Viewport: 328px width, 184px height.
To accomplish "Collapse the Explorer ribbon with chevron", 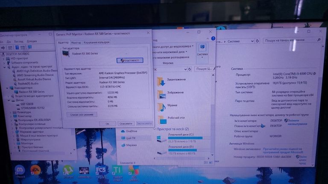I will pyautogui.click(x=208, y=39).
